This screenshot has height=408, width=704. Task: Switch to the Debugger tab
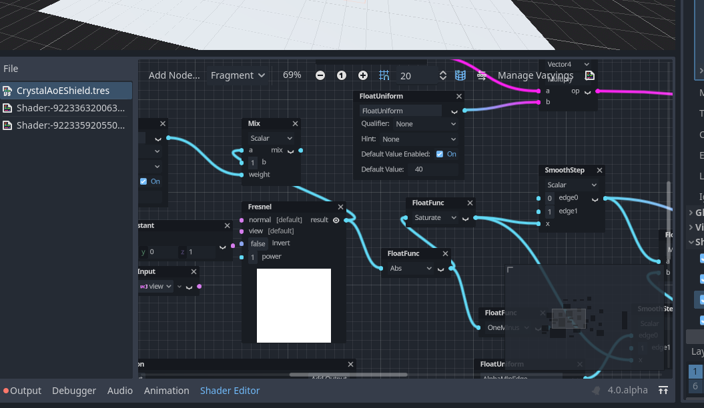tap(74, 390)
